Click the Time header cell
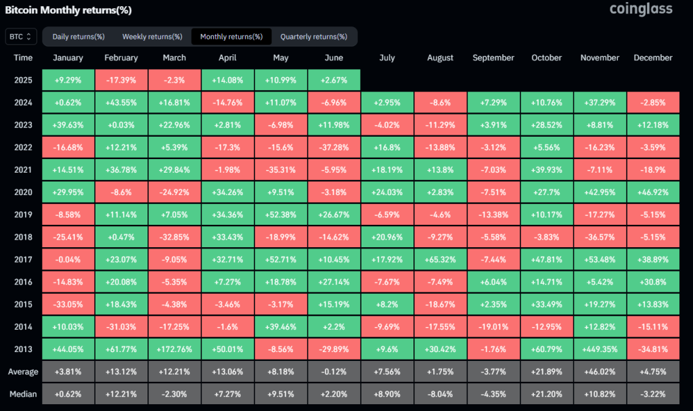The image size is (693, 411). pos(23,58)
